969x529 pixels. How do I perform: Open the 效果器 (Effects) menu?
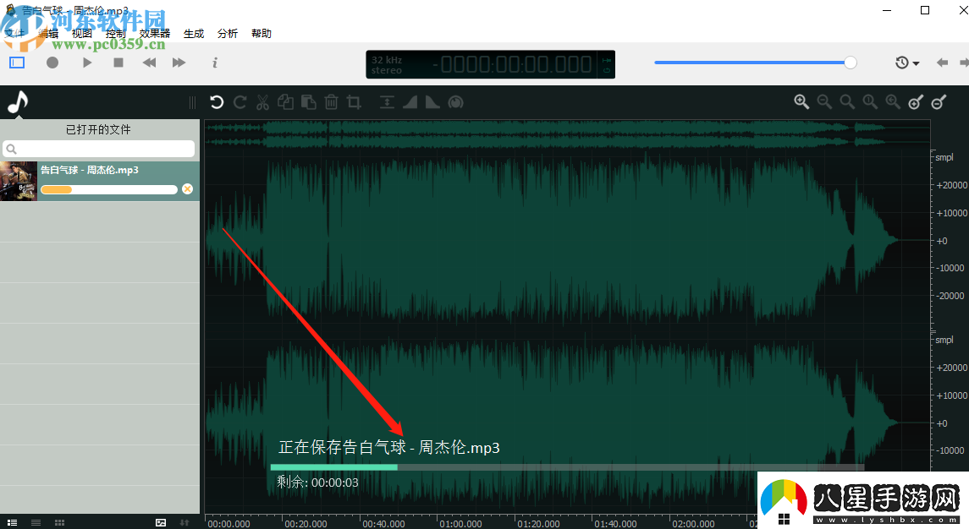[153, 33]
